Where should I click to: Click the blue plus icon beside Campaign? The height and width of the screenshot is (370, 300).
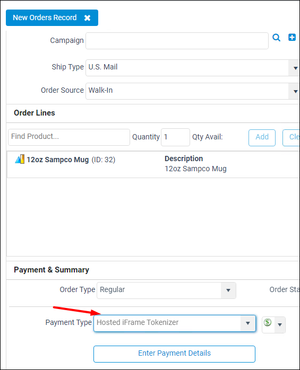[292, 37]
